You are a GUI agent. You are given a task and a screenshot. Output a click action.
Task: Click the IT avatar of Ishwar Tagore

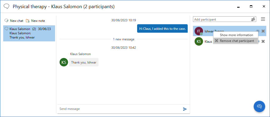[199, 31]
